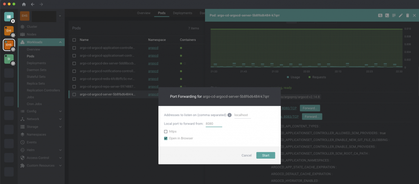Open Jobs in the sidebar
The image size is (419, 184).
click(x=30, y=97)
